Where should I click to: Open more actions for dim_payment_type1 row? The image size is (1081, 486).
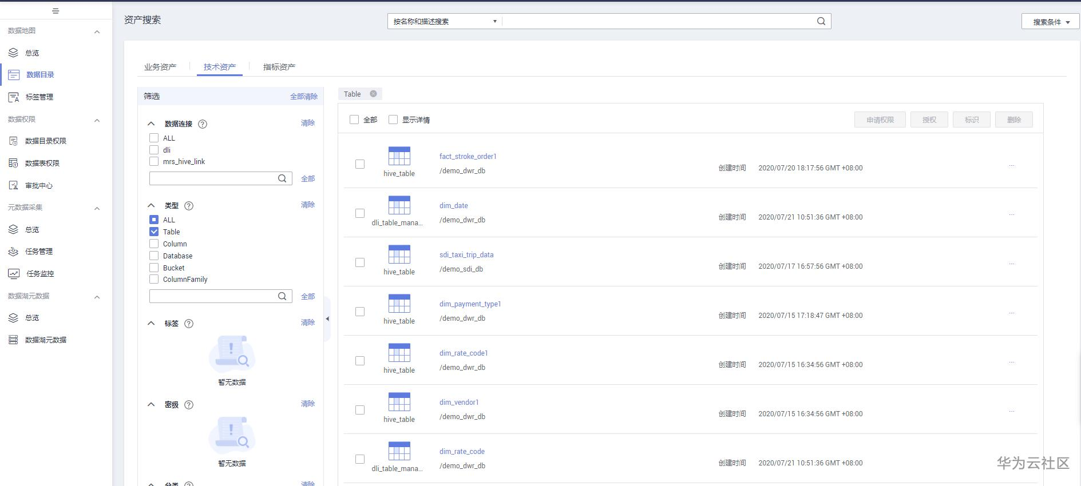point(1012,313)
